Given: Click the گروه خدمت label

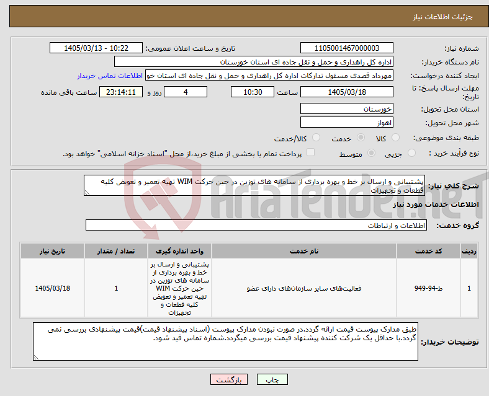Looking at the screenshot, I should pyautogui.click(x=457, y=226).
